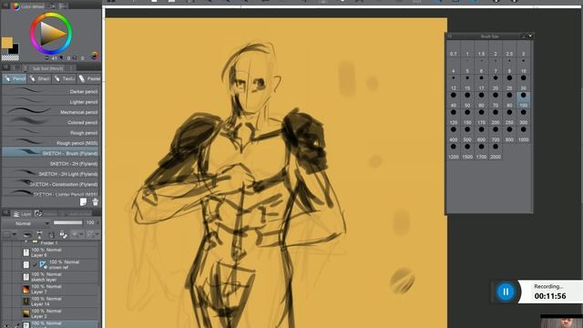Image resolution: width=583 pixels, height=328 pixels.
Task: Create a copy of the current sub tool
Action: (83, 202)
